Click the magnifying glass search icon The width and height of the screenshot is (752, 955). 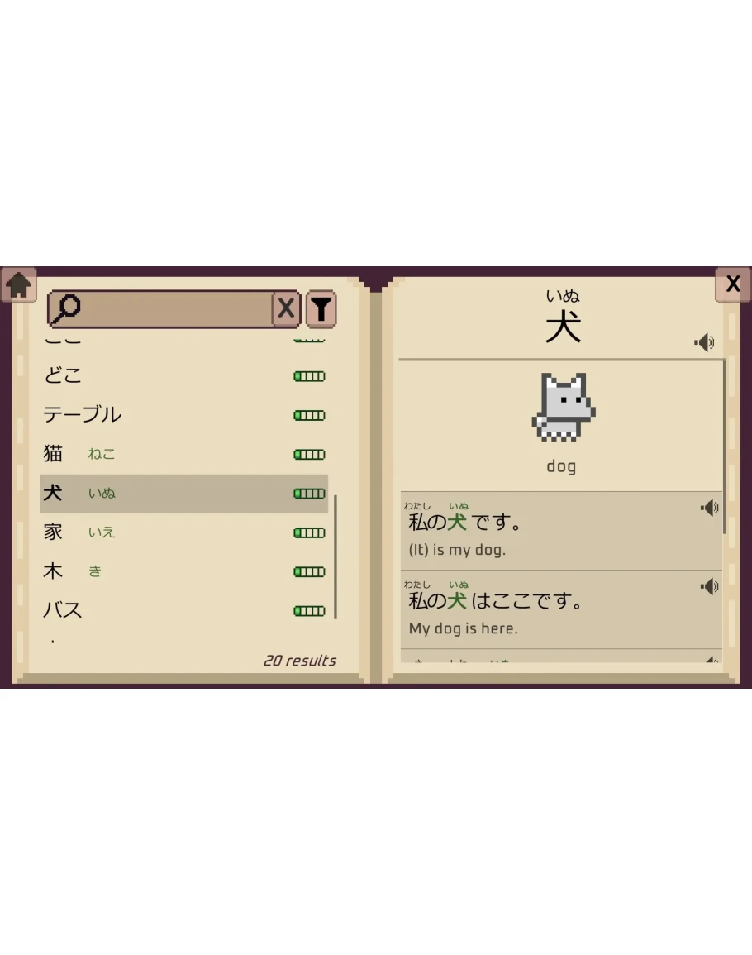pos(66,308)
